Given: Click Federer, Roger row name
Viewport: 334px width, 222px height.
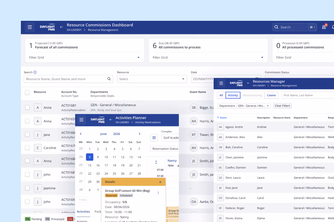Looking at the screenshot, I should click(x=235, y=208).
